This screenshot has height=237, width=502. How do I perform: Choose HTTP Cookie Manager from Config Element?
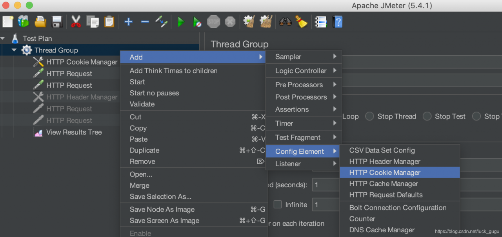tap(400, 172)
